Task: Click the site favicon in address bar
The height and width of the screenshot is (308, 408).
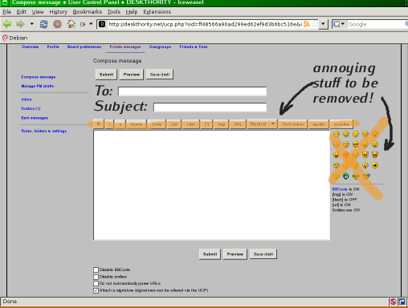Action: pos(102,24)
